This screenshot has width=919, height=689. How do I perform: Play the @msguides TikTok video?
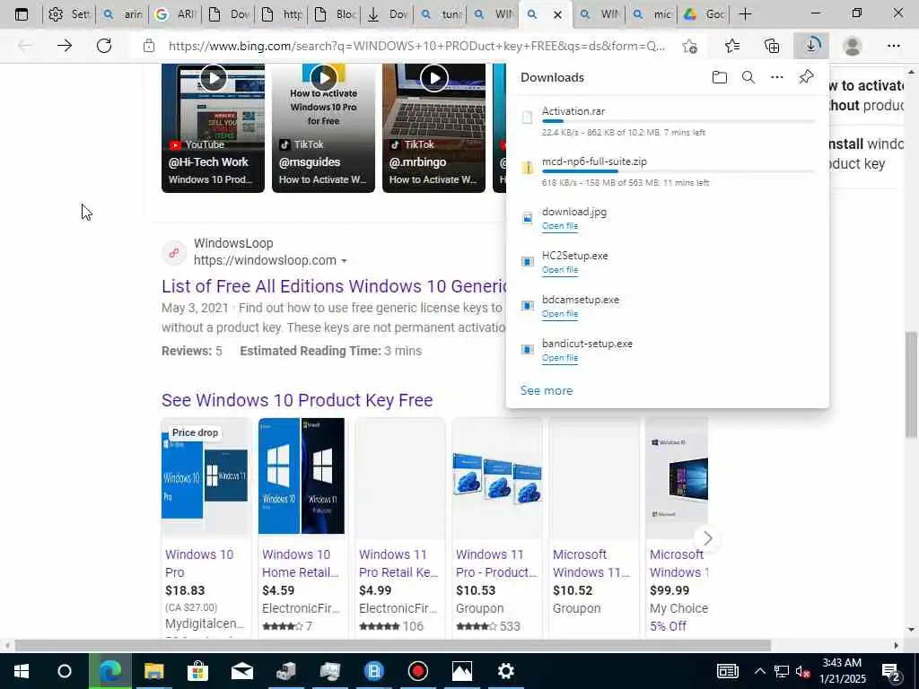323,78
